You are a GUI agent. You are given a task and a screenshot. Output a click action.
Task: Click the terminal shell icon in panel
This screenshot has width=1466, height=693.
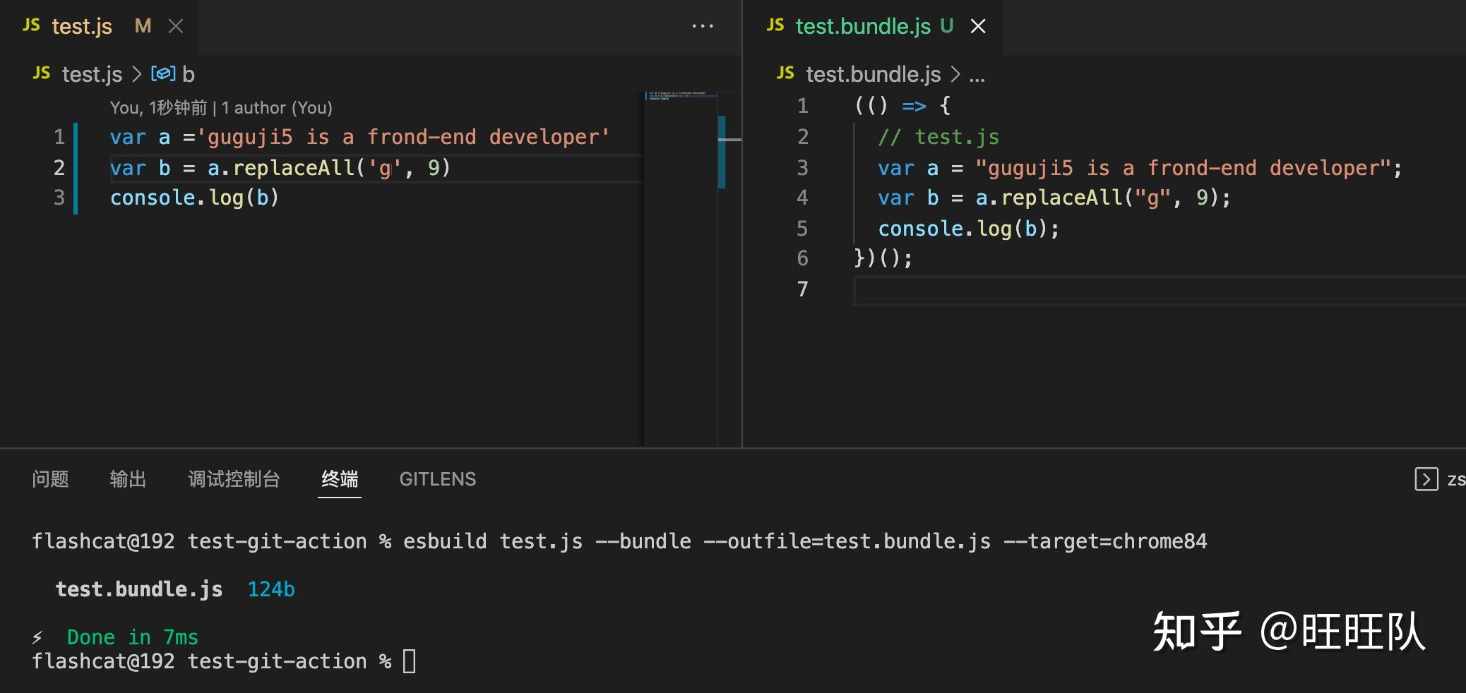pyautogui.click(x=1426, y=479)
